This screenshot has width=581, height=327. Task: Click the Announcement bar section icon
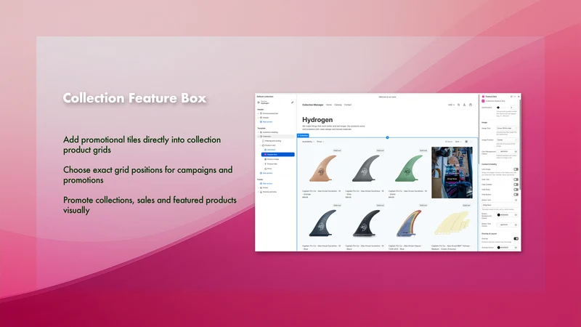tap(261, 113)
